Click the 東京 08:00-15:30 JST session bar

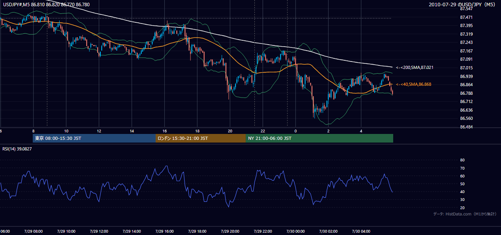(94, 138)
